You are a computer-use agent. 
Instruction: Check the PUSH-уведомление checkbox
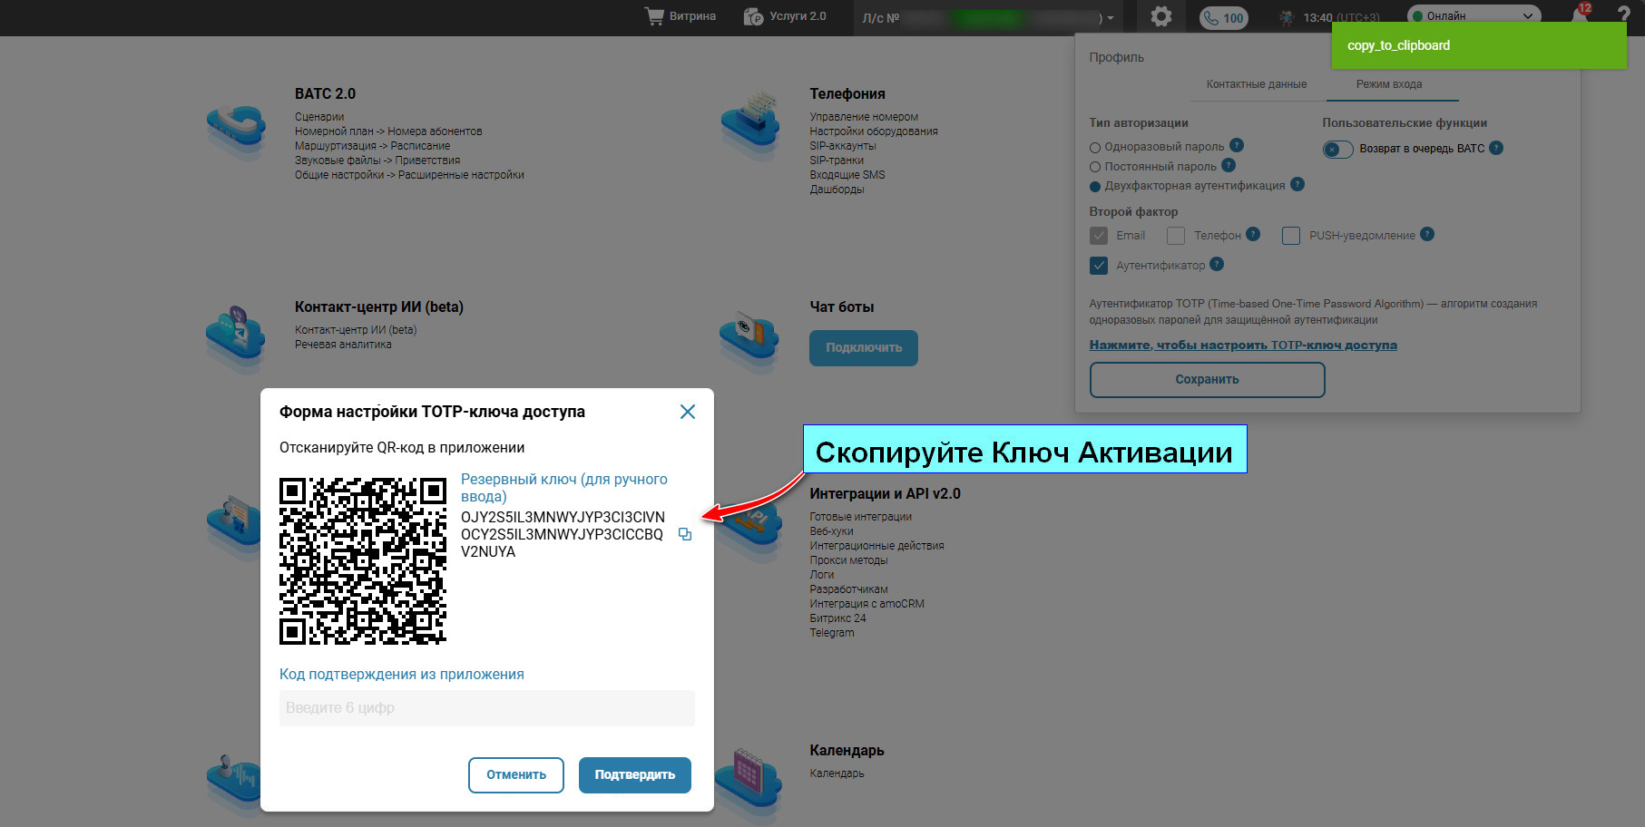[x=1291, y=236]
